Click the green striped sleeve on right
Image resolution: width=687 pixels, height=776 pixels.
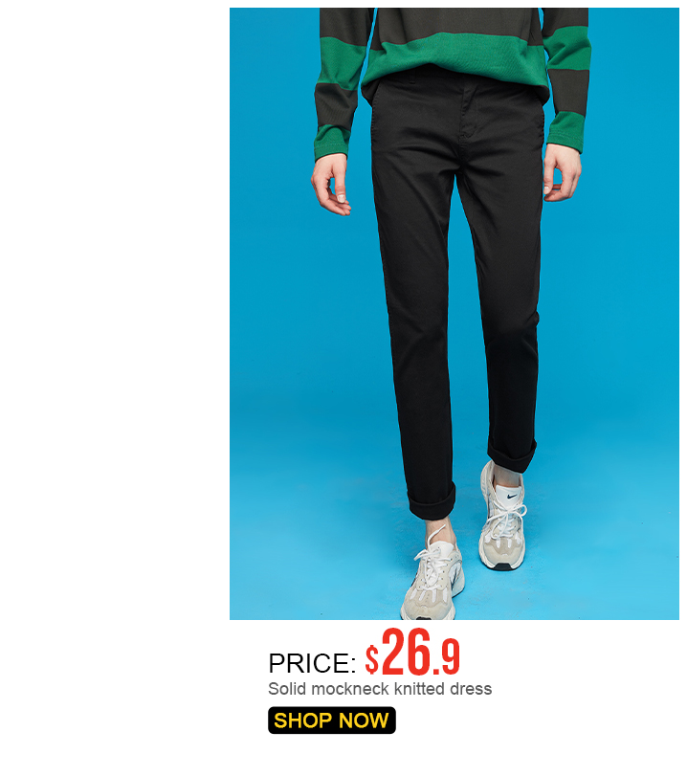(x=567, y=79)
